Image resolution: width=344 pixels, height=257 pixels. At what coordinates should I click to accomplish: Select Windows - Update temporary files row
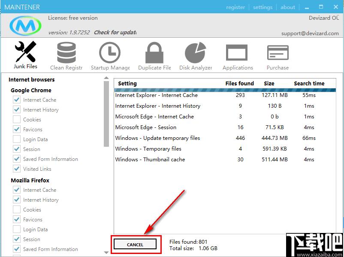(225, 138)
